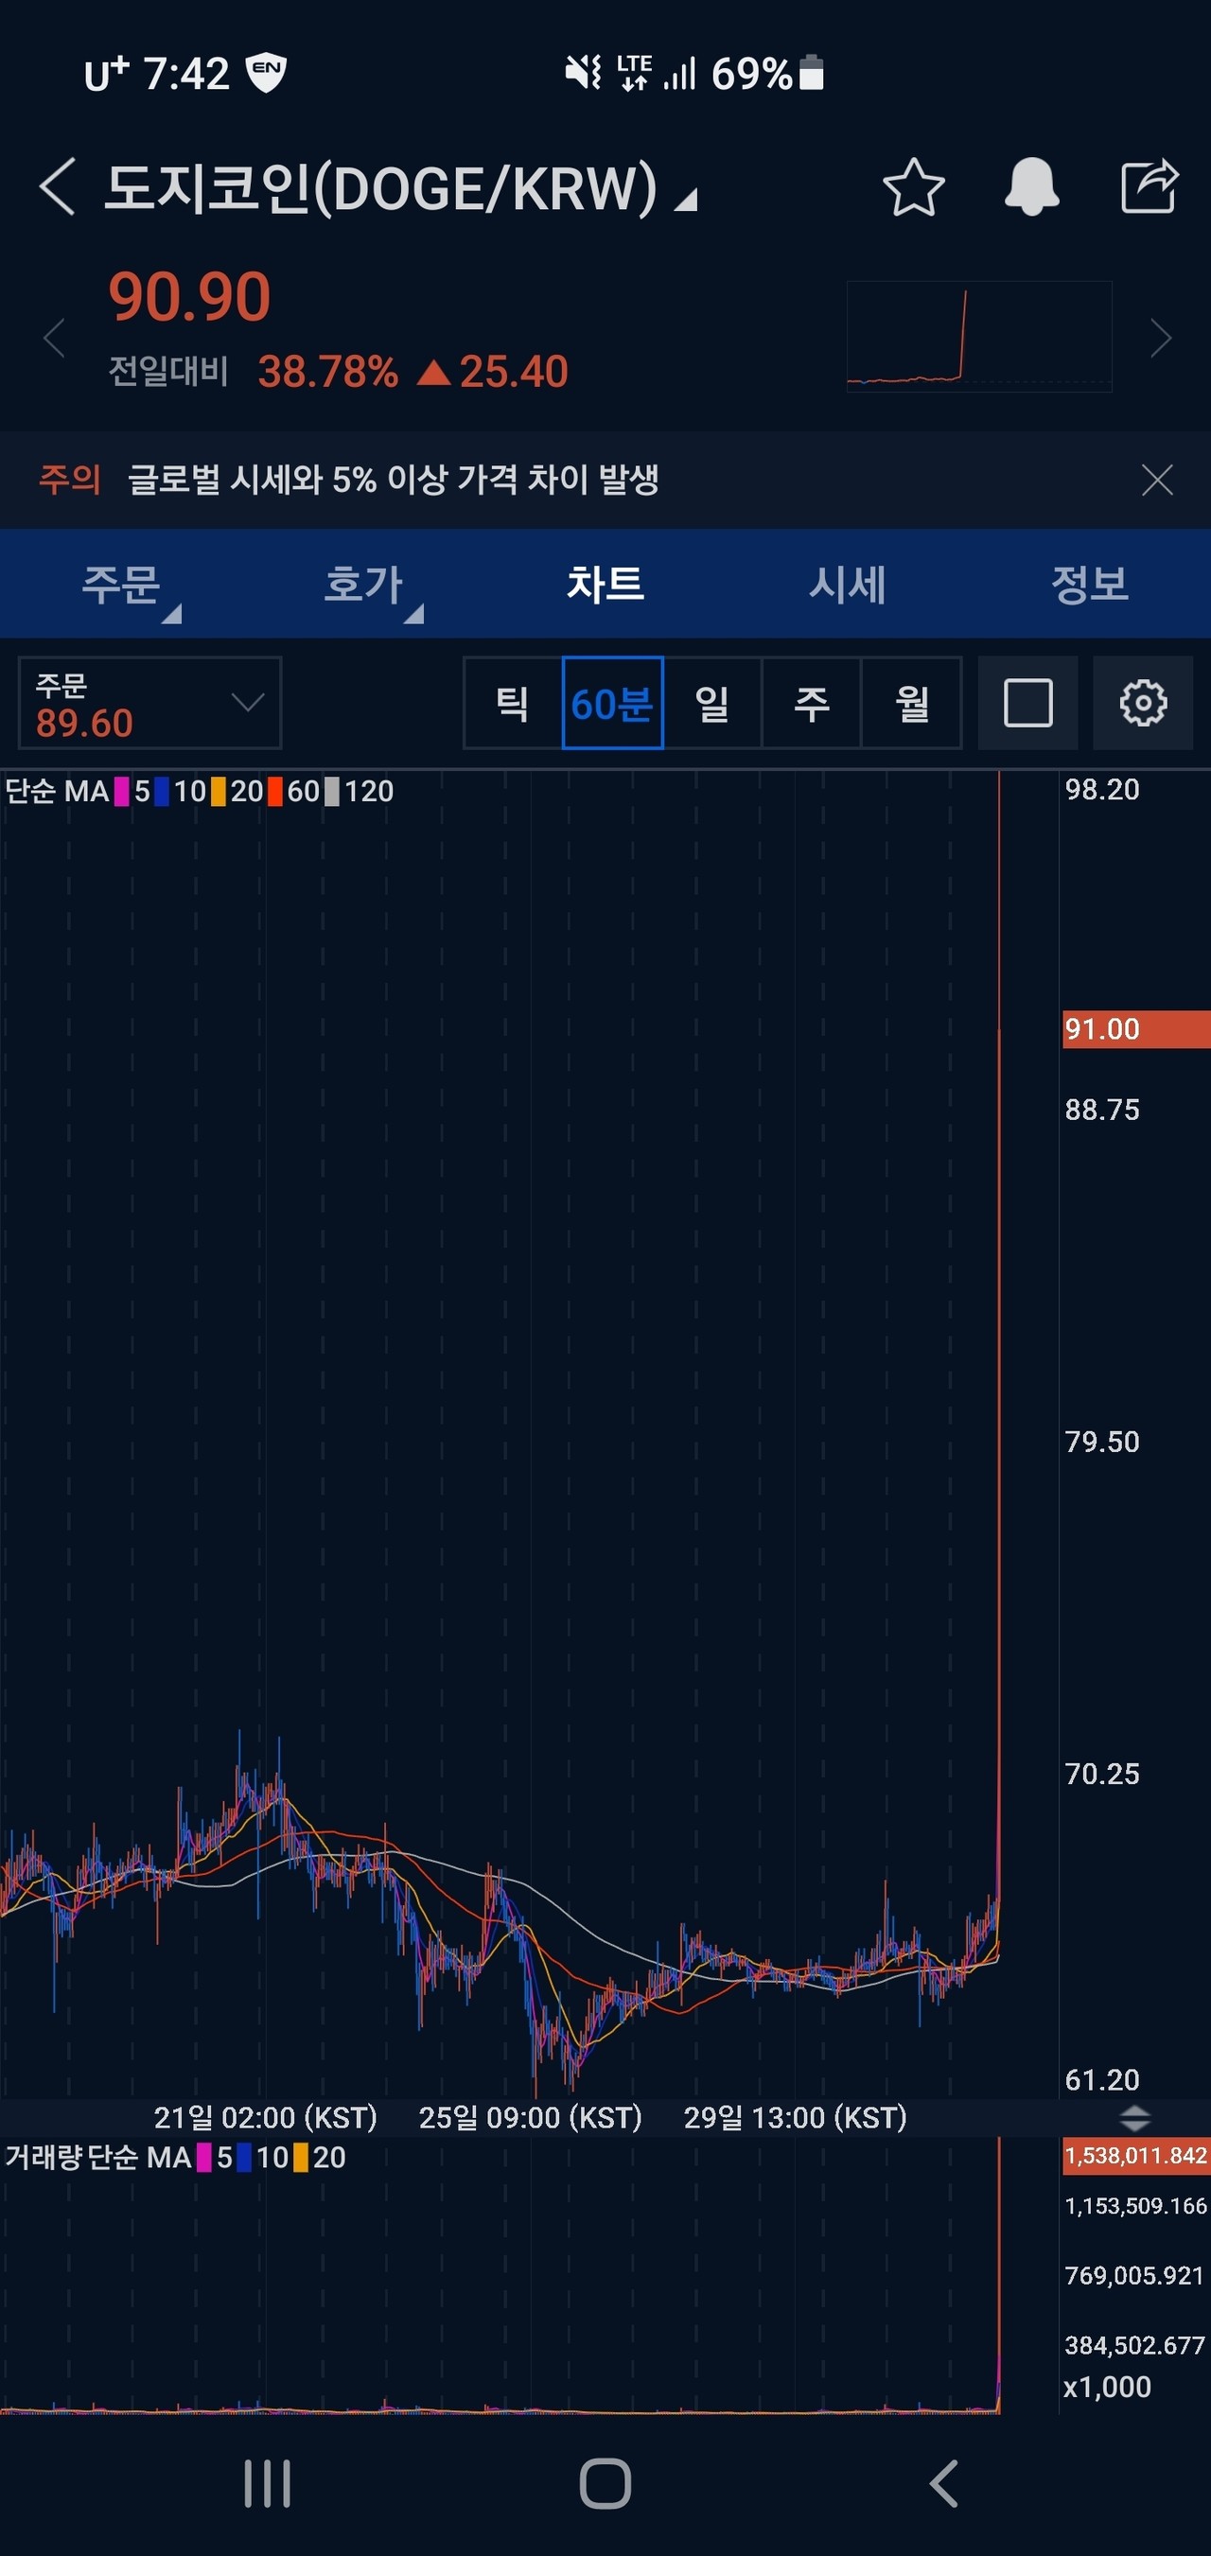Tap the share icon in header
1211x2556 pixels.
point(1149,186)
